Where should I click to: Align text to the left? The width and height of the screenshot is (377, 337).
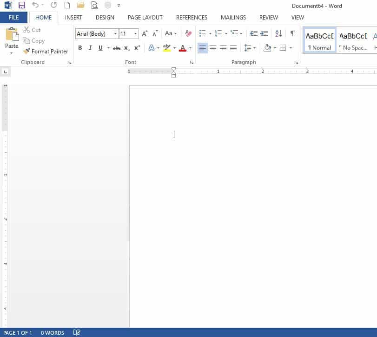(202, 48)
